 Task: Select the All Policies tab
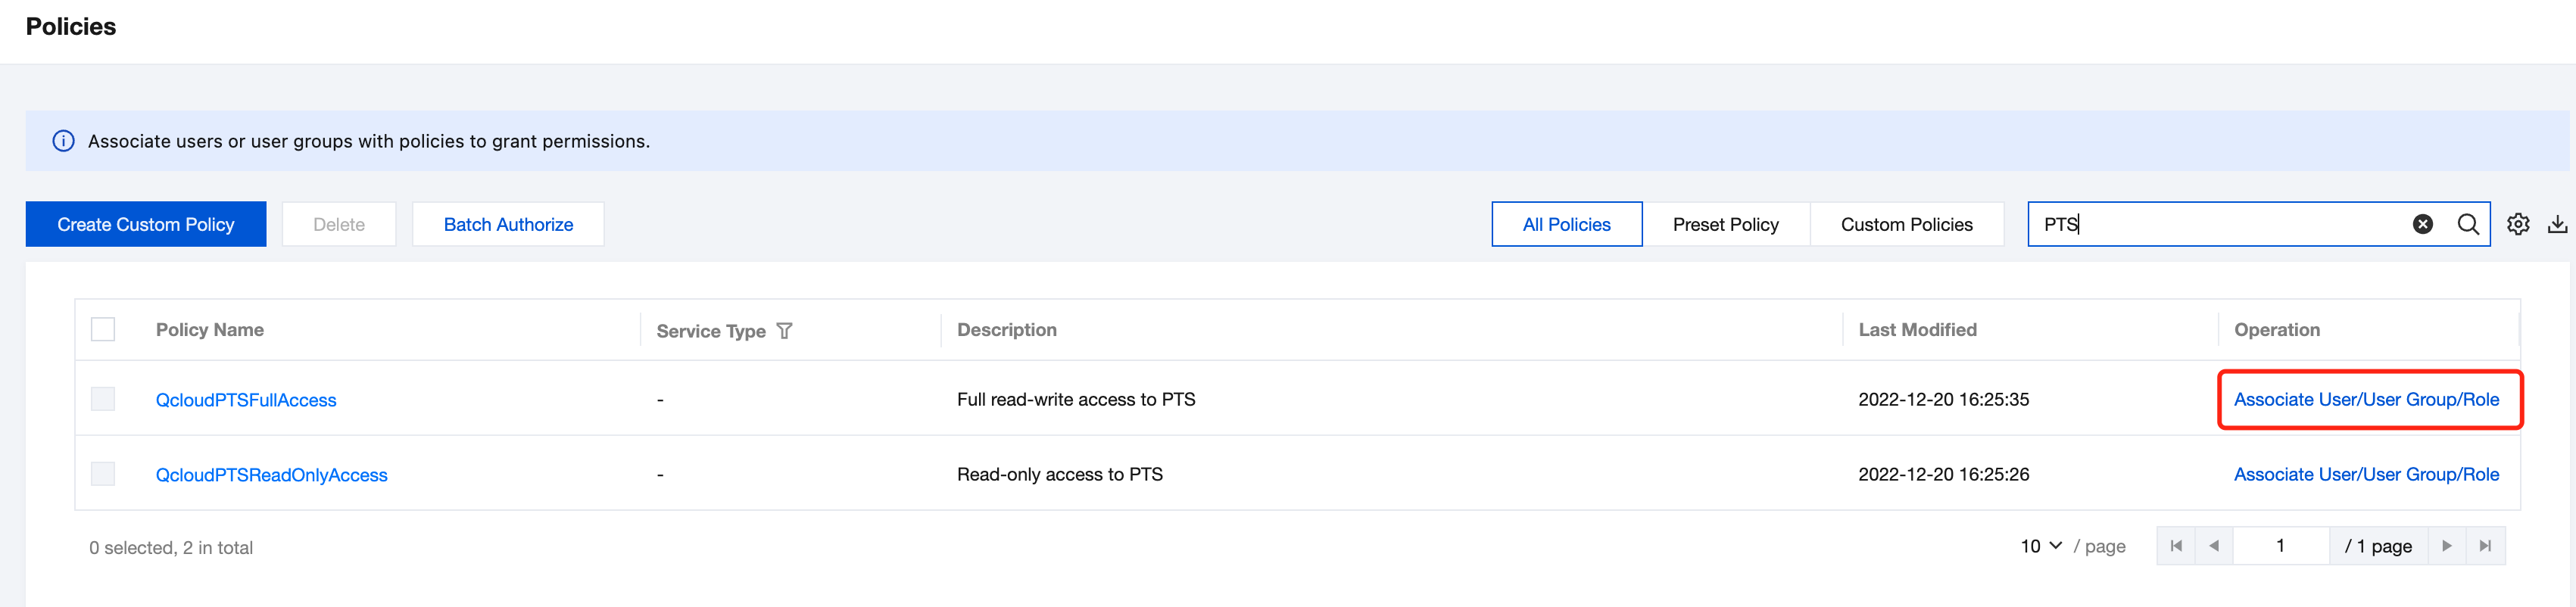pyautogui.click(x=1566, y=224)
